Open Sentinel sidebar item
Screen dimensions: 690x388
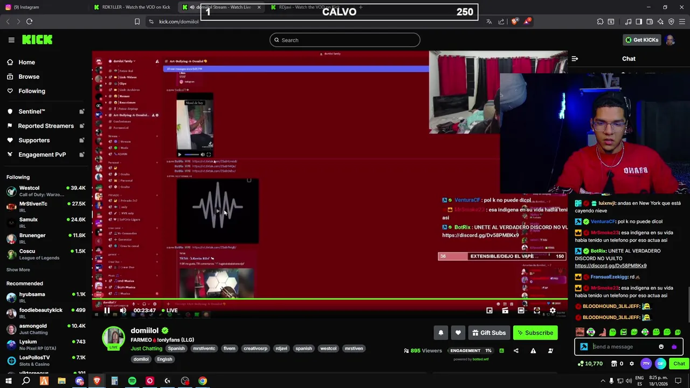[x=46, y=112]
